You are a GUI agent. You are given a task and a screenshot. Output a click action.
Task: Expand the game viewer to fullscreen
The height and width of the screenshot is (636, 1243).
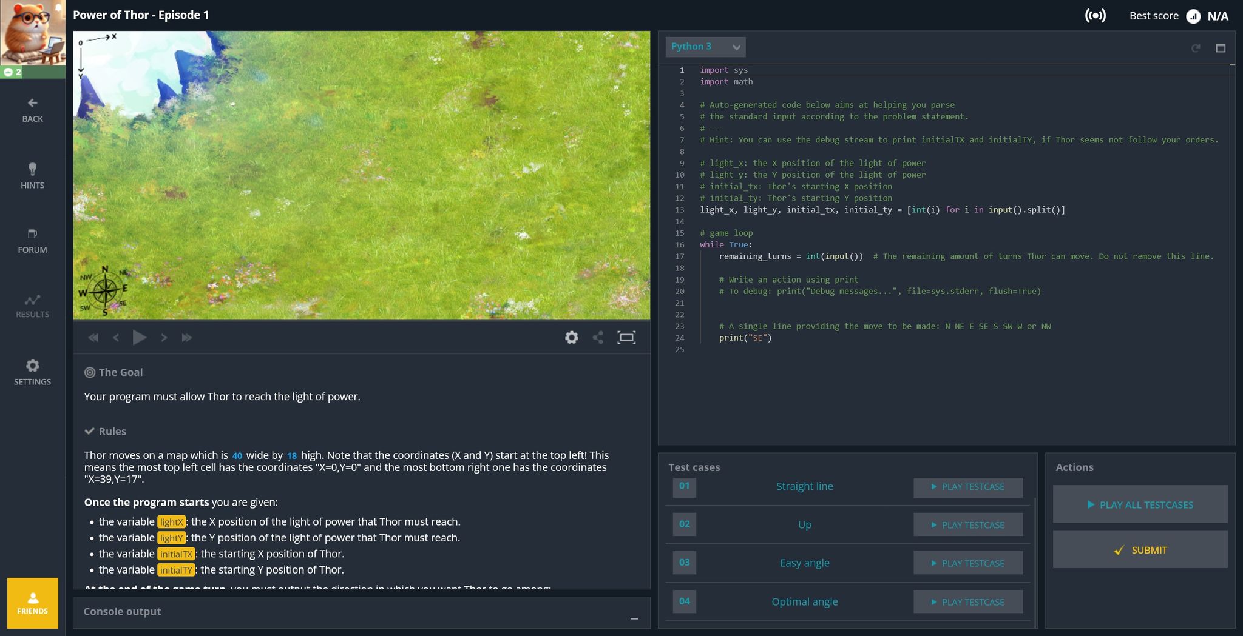pos(626,338)
